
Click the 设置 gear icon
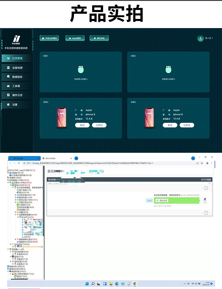pyautogui.click(x=8, y=105)
